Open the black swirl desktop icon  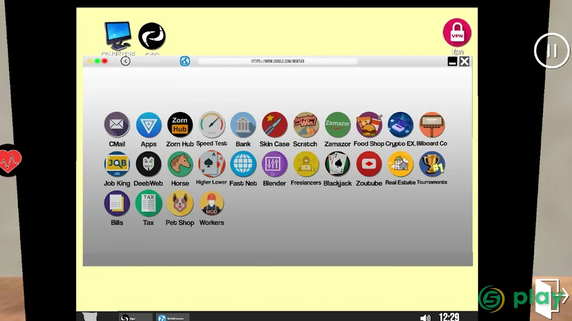click(x=152, y=36)
